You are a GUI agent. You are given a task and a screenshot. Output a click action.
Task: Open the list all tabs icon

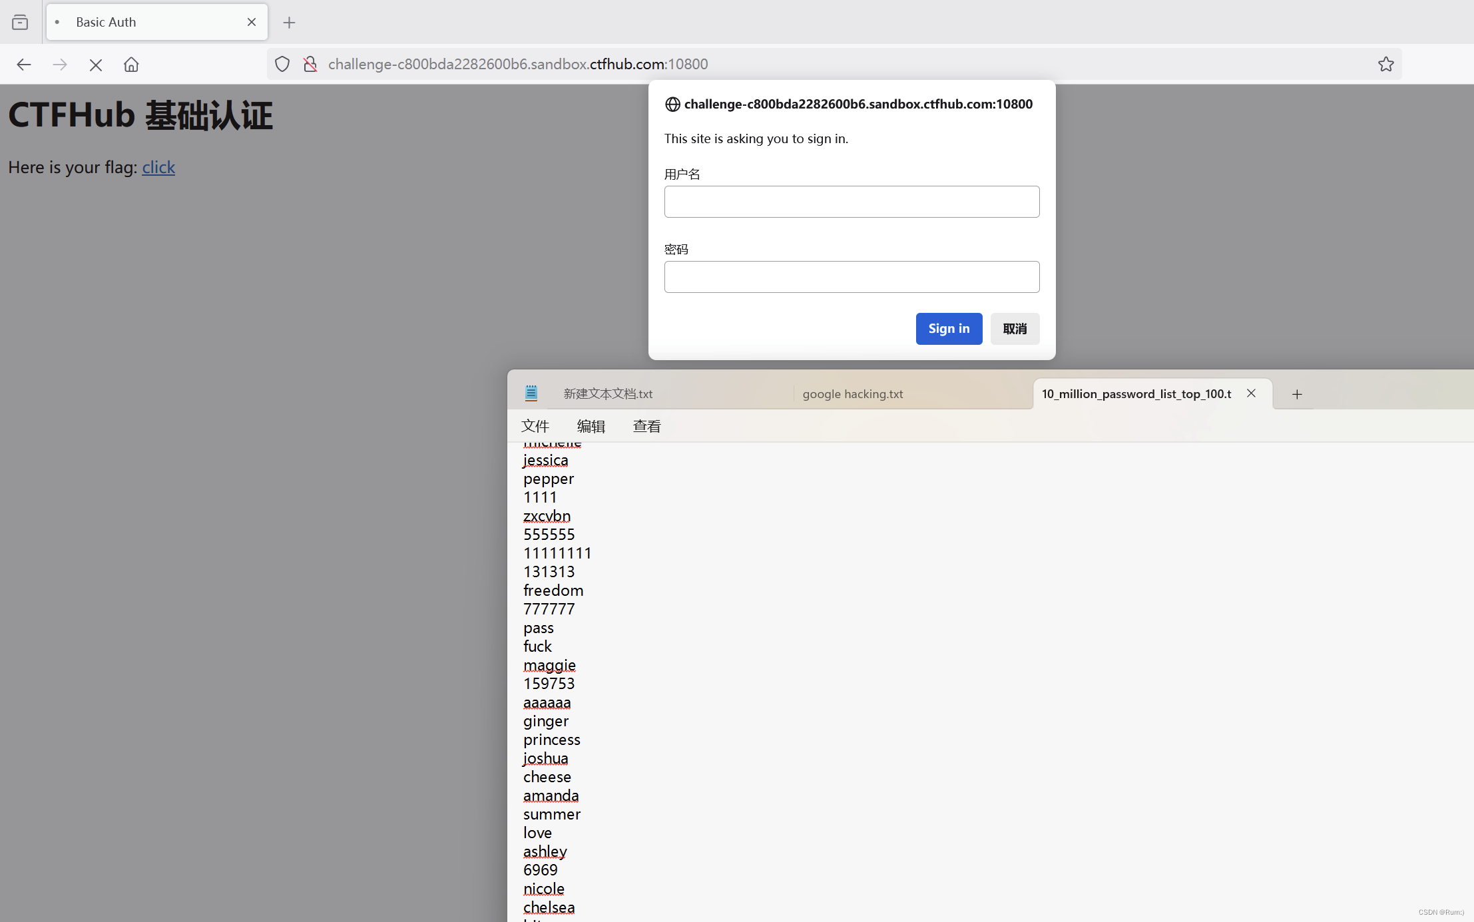[x=20, y=23]
